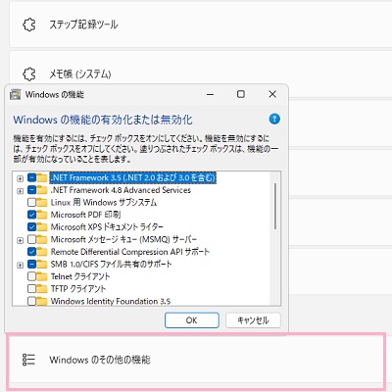Minimize the Windows の機能 dialog
392x392 pixels.
coord(211,94)
